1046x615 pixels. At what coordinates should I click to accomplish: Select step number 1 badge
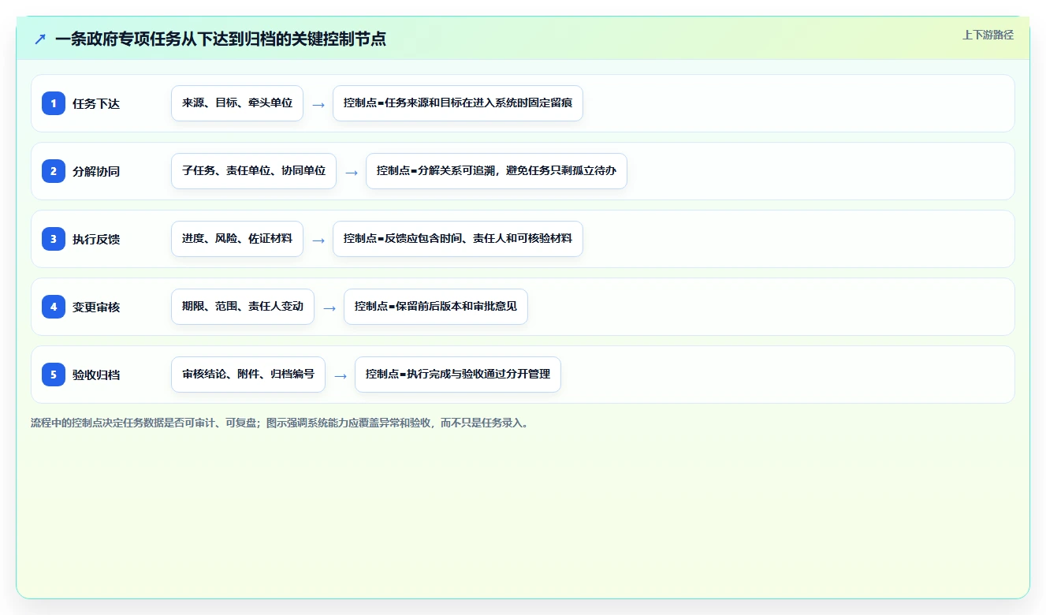[x=54, y=103]
